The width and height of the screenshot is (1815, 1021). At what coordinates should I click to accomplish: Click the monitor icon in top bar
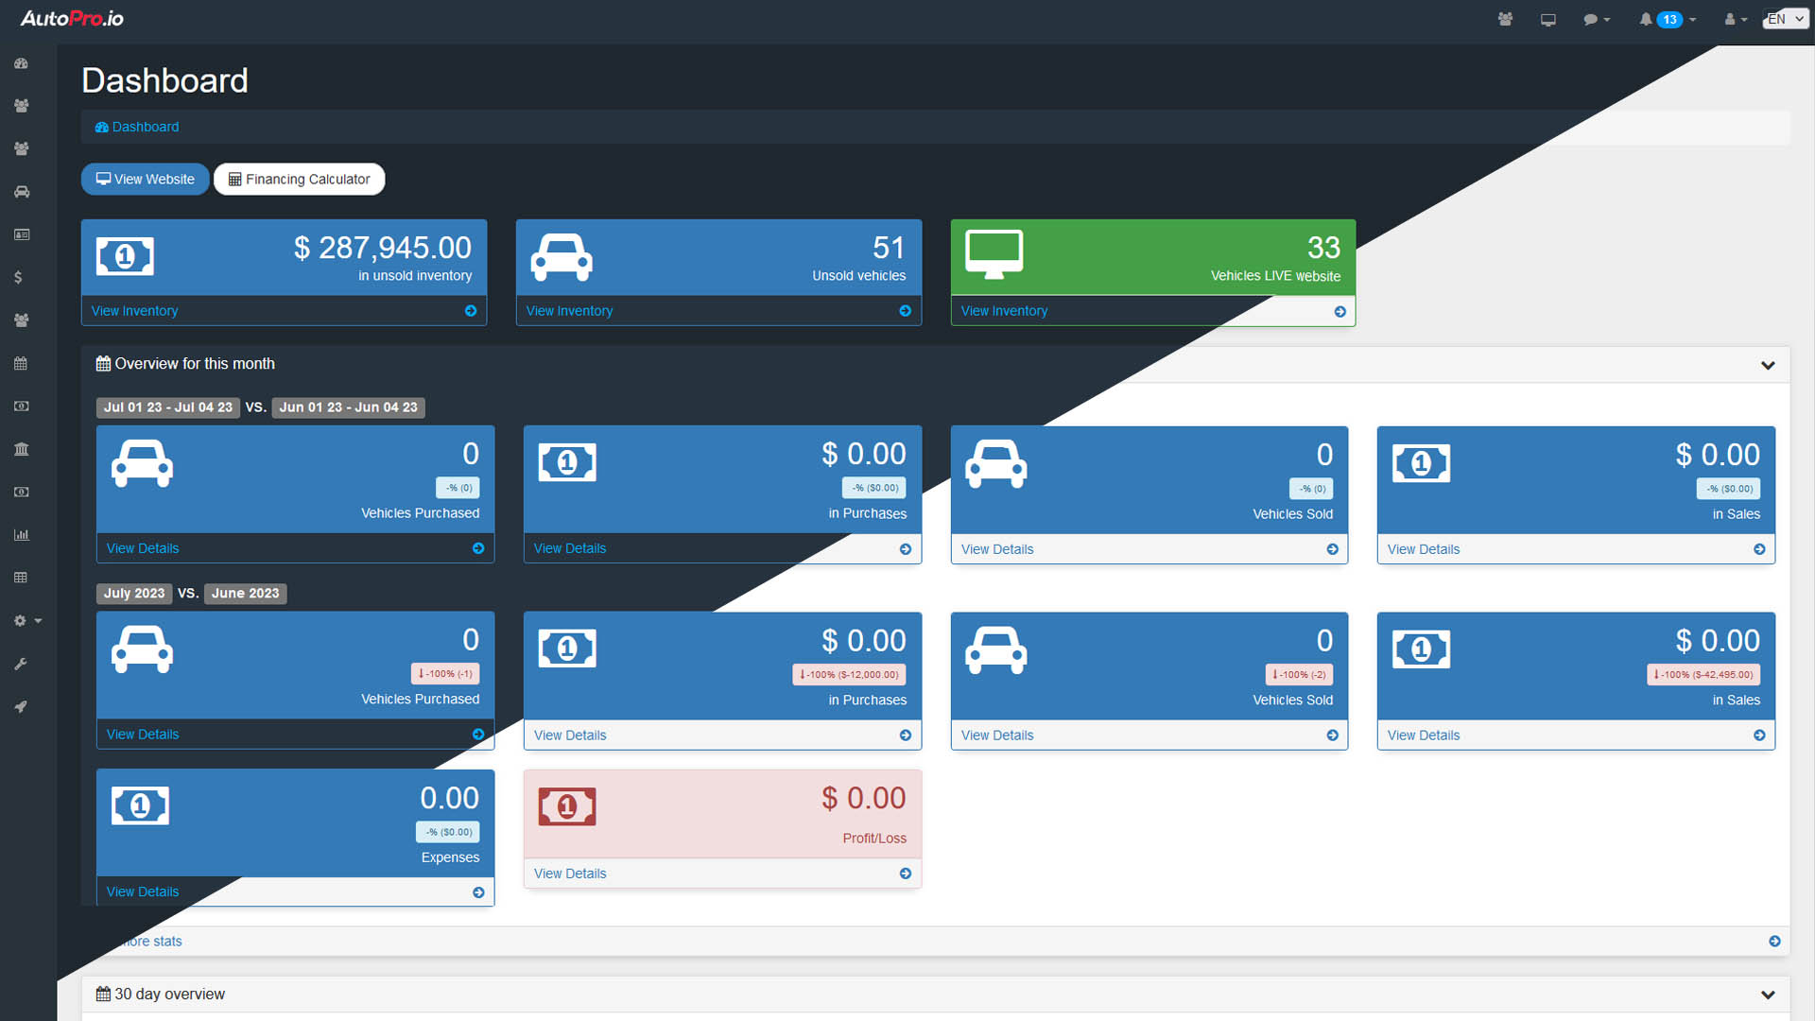(1547, 20)
